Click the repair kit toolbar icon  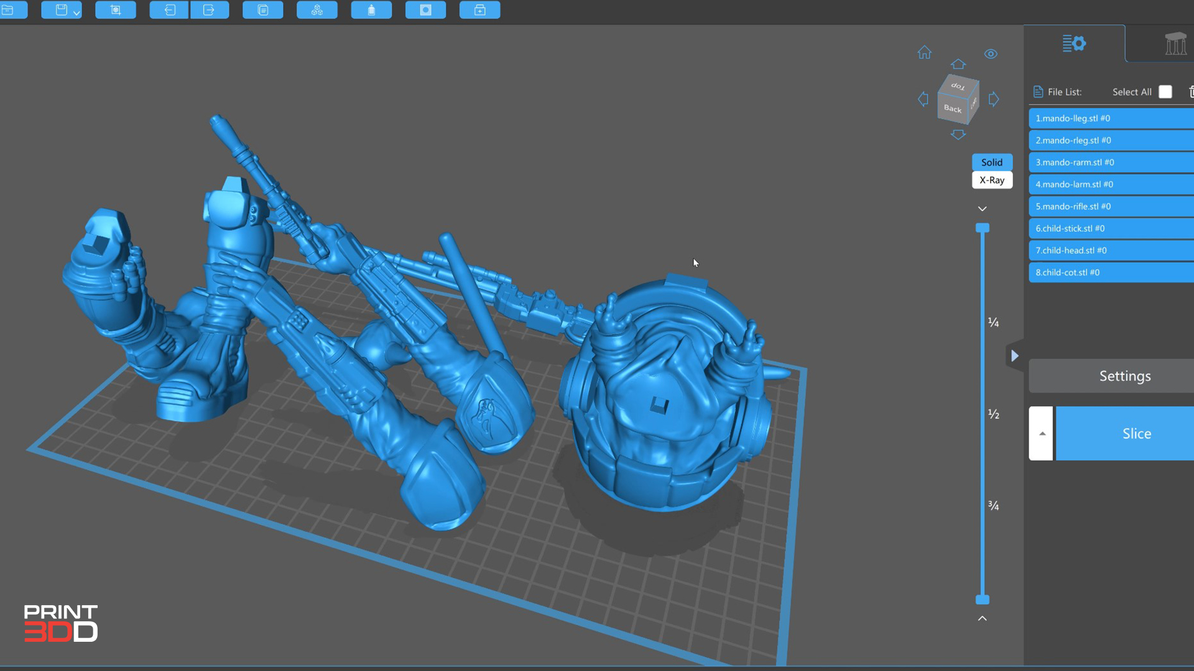(x=479, y=10)
